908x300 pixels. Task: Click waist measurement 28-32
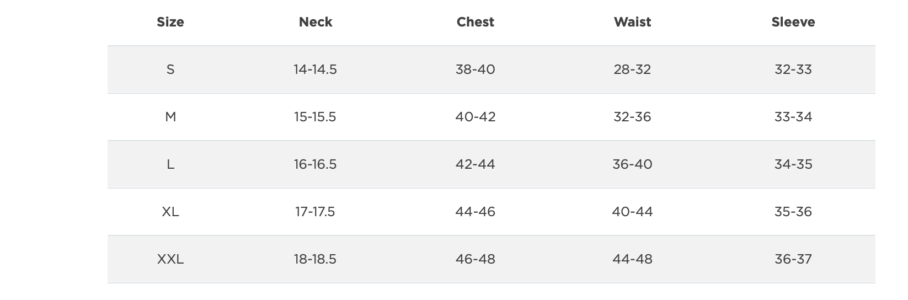pyautogui.click(x=632, y=69)
